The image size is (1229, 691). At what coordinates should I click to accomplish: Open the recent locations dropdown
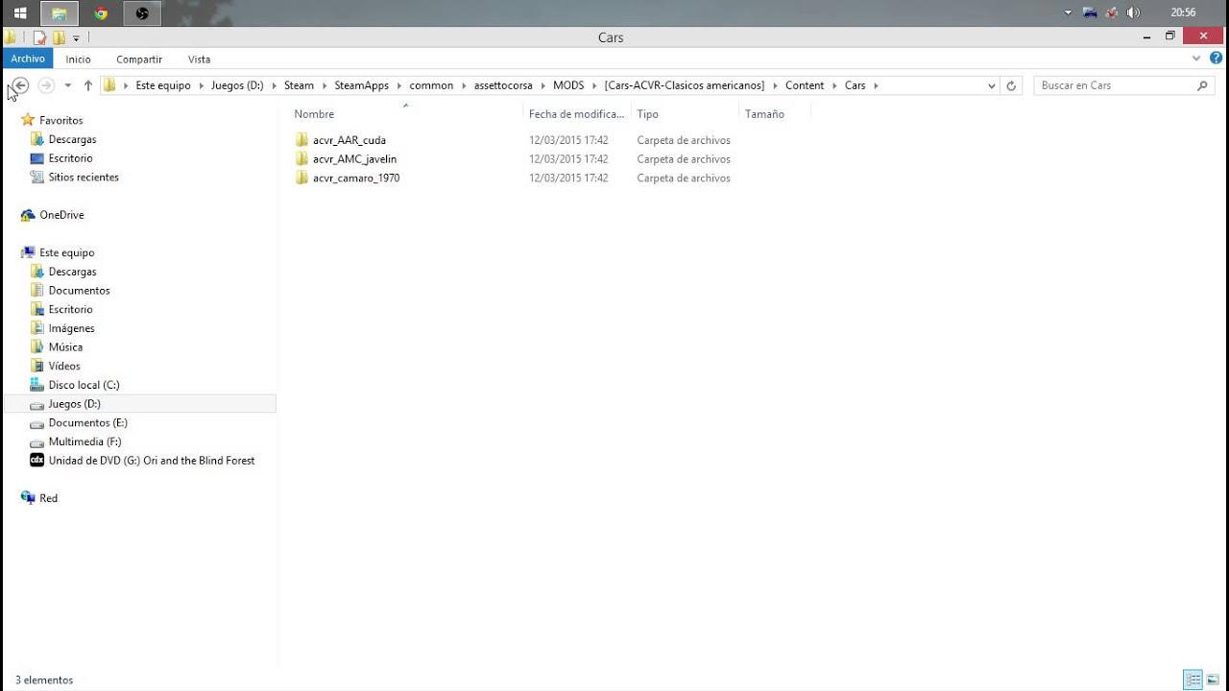point(67,85)
